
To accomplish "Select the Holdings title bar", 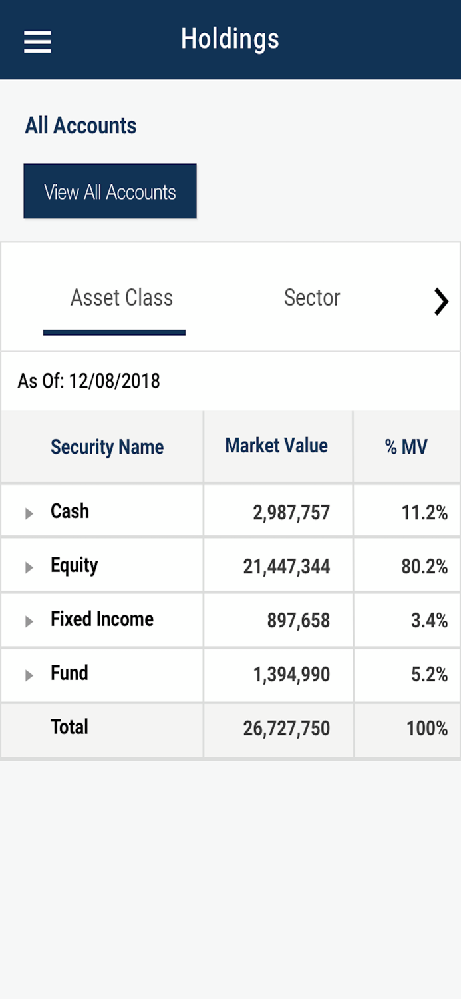I will point(230,39).
